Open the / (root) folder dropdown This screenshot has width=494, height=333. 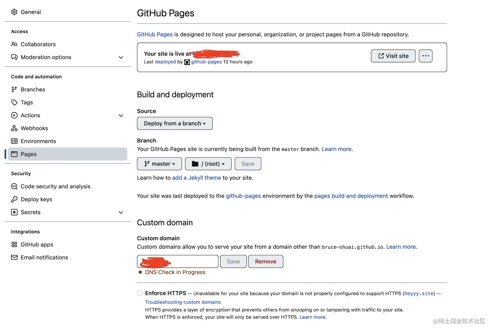click(x=208, y=164)
